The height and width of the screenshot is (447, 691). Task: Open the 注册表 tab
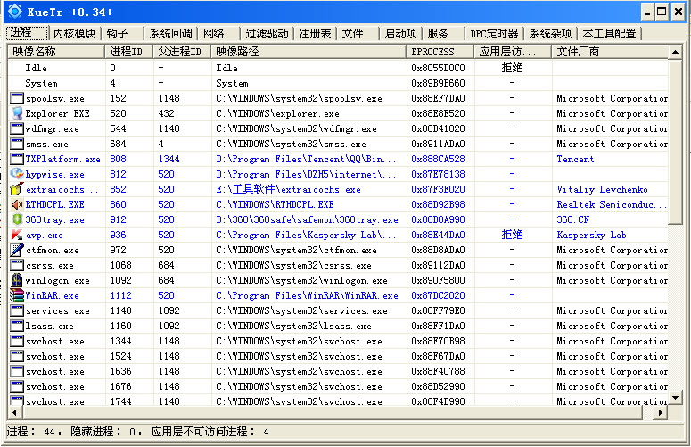click(315, 34)
